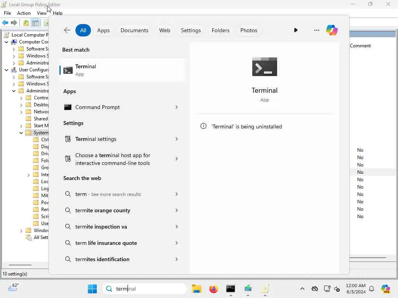The height and width of the screenshot is (298, 398).
Task: Open 'term life insurance quote' web search
Action: (122, 243)
